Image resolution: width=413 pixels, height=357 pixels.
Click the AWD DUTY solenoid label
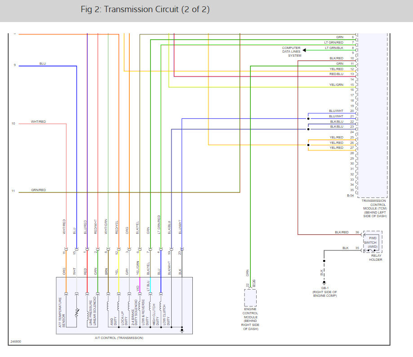[114, 321]
